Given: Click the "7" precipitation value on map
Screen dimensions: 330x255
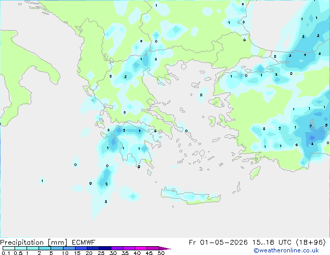Looking at the screenshot, I should click(311, 126).
